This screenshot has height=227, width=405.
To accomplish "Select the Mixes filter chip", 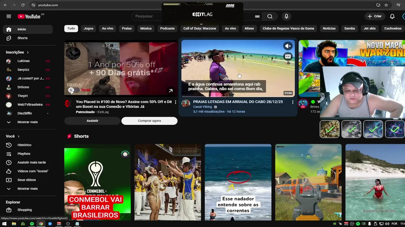I will [249, 28].
